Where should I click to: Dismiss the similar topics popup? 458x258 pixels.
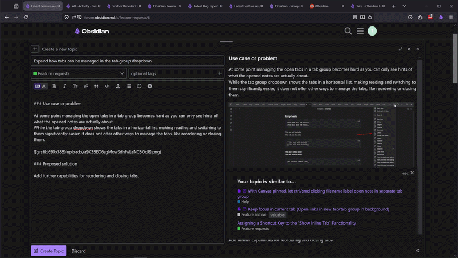(412, 173)
